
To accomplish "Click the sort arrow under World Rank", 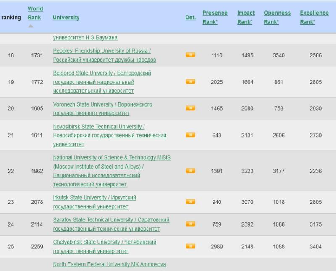I will coord(31,26).
